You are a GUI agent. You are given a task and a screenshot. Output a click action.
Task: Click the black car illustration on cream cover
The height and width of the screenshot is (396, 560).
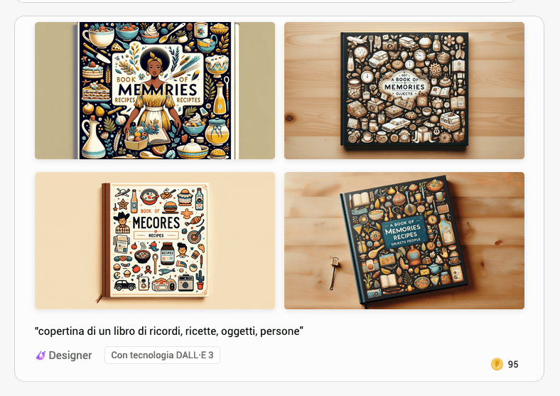125,285
